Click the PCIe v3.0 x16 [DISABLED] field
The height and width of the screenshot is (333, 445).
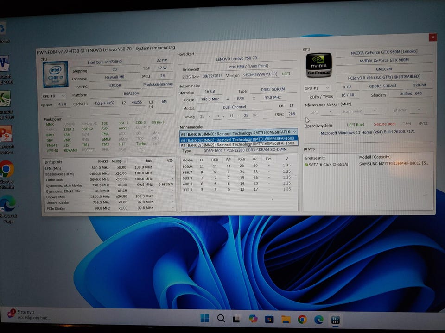coord(384,77)
